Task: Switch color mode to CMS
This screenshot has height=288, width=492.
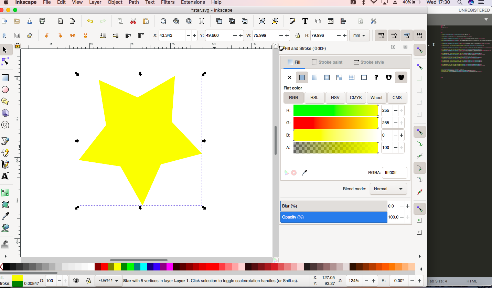Action: tap(397, 98)
